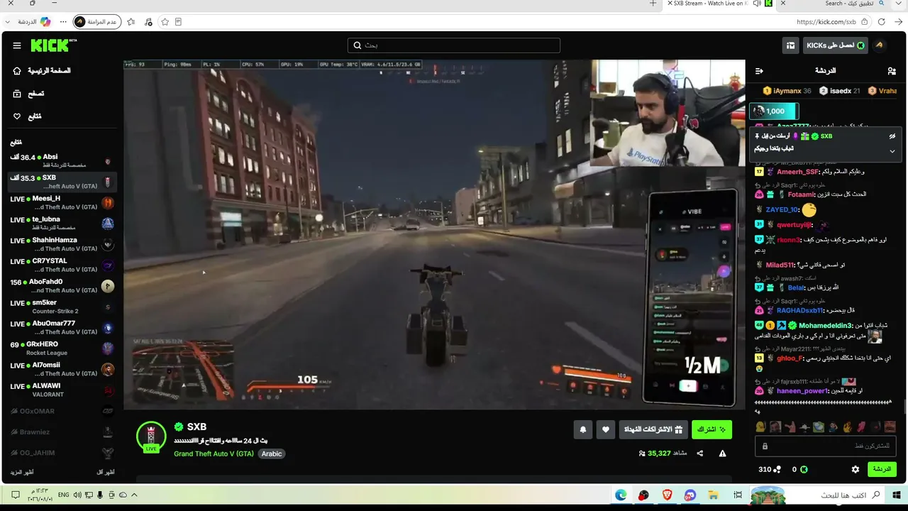908x511 pixels.
Task: Open SXB channel avatar with LIVE badge
Action: click(x=151, y=436)
